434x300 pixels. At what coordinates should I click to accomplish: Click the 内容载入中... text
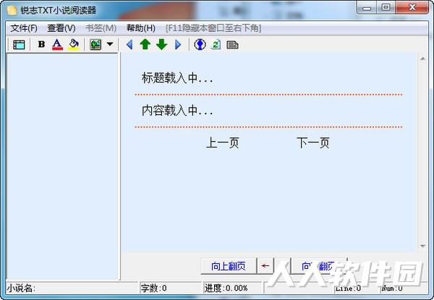(x=177, y=111)
